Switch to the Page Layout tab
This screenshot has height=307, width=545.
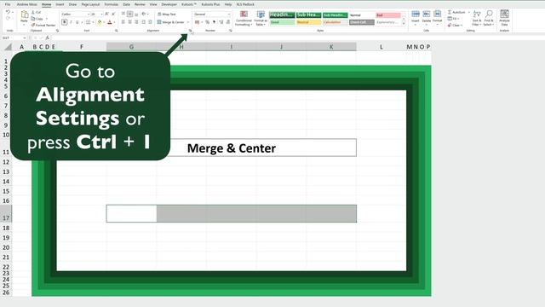(90, 4)
